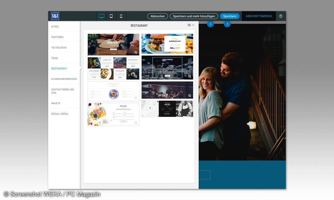
Task: Zoom the food grid menu template
Action: click(x=136, y=76)
